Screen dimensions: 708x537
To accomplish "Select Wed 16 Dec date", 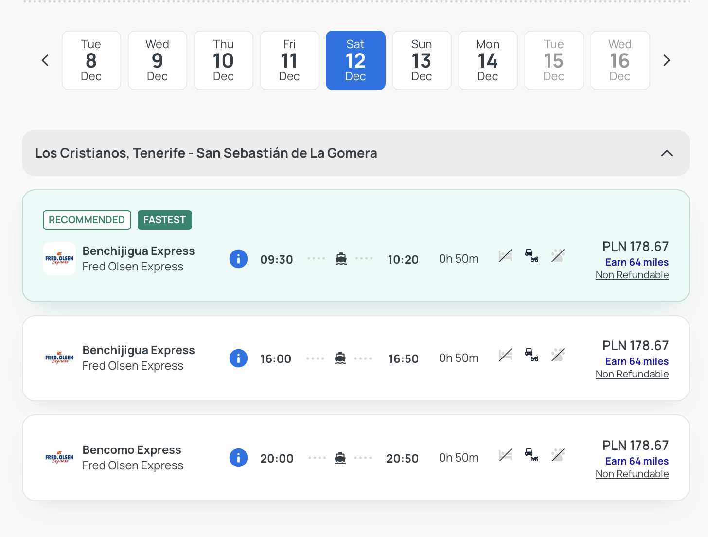I will point(620,60).
